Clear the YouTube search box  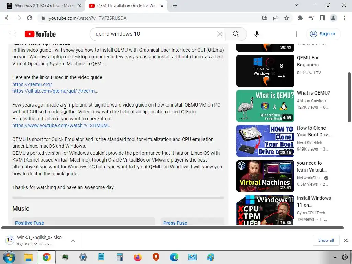tap(220, 34)
